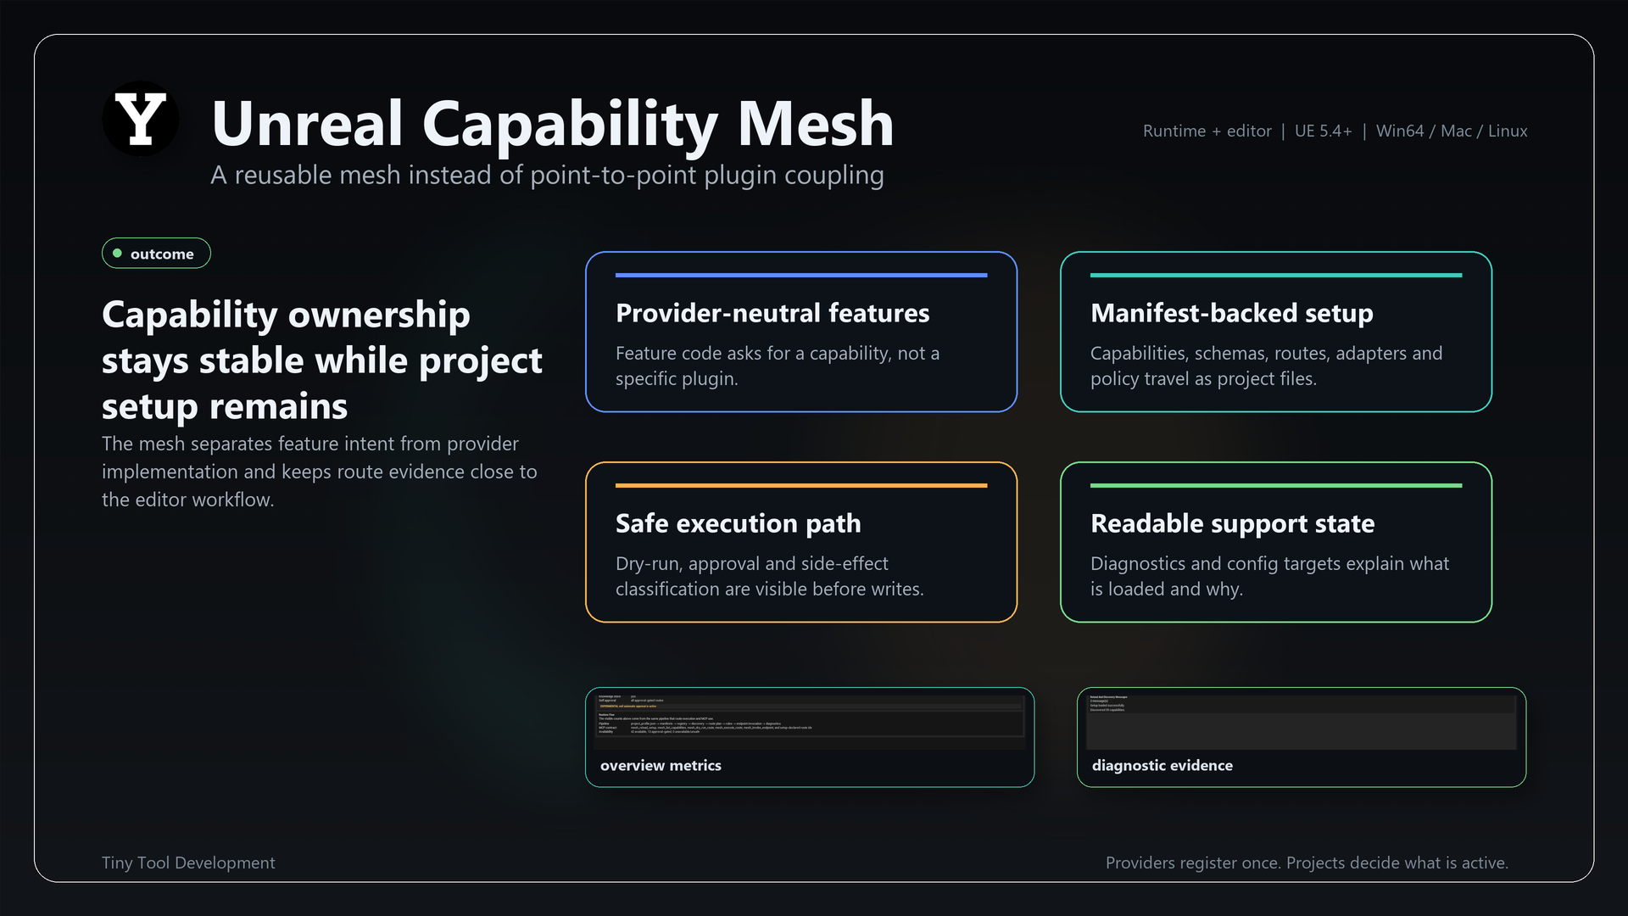Click the diagnostic evidence caption

pos(1162,765)
